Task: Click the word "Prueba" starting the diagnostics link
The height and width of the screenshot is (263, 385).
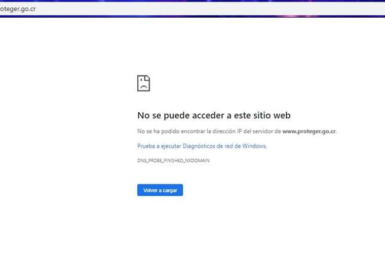Action: point(145,146)
